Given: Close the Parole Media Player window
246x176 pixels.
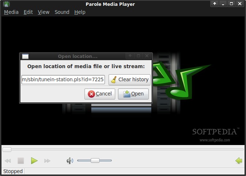Looking at the screenshot, I should (240, 4).
